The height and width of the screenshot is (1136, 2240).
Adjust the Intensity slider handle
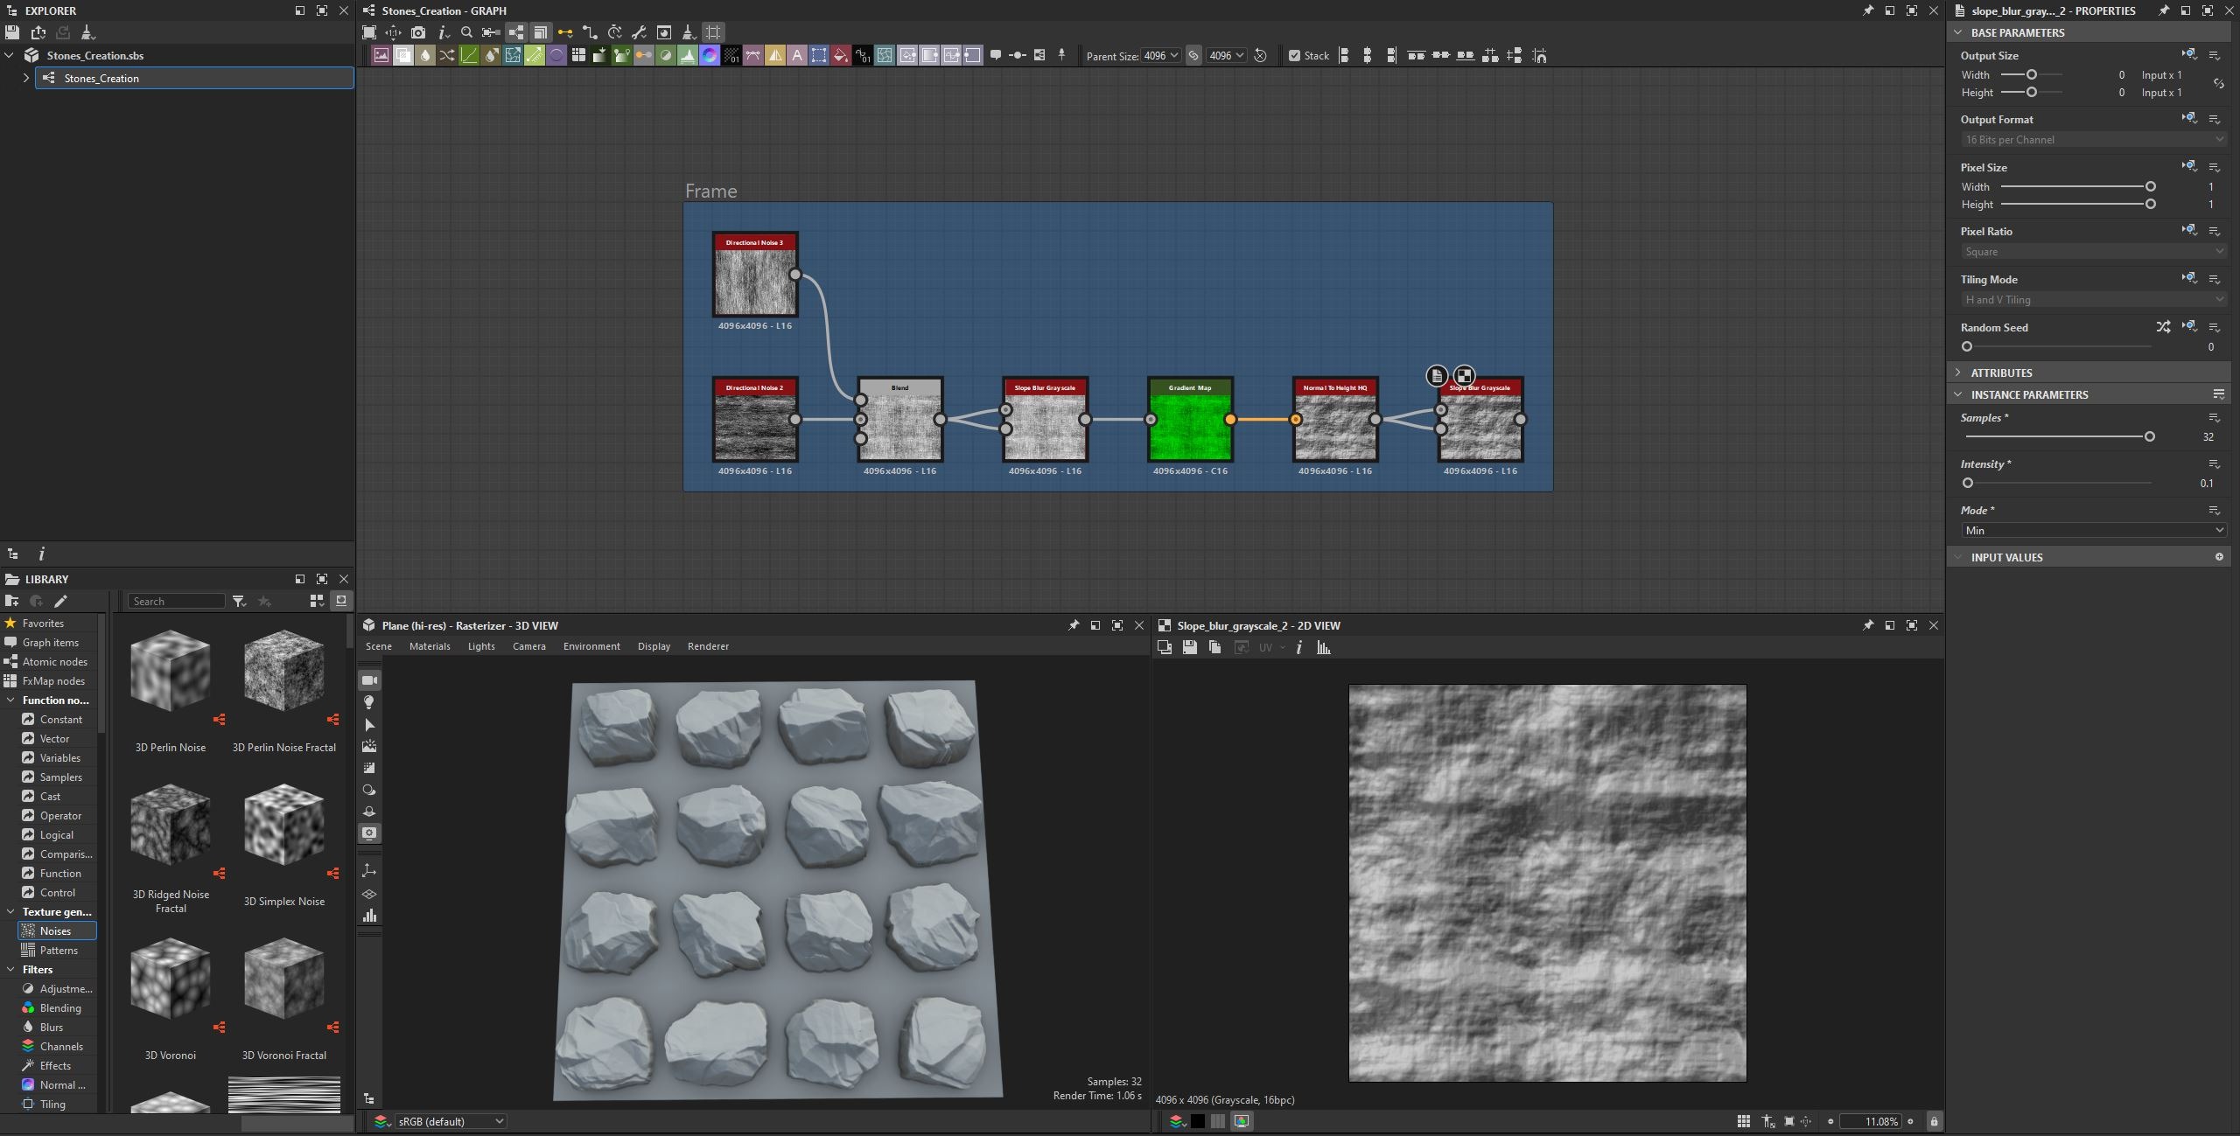click(1968, 483)
